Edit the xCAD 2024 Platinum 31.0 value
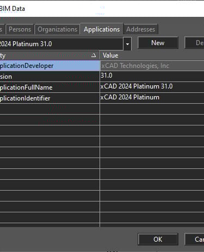 click(152, 87)
